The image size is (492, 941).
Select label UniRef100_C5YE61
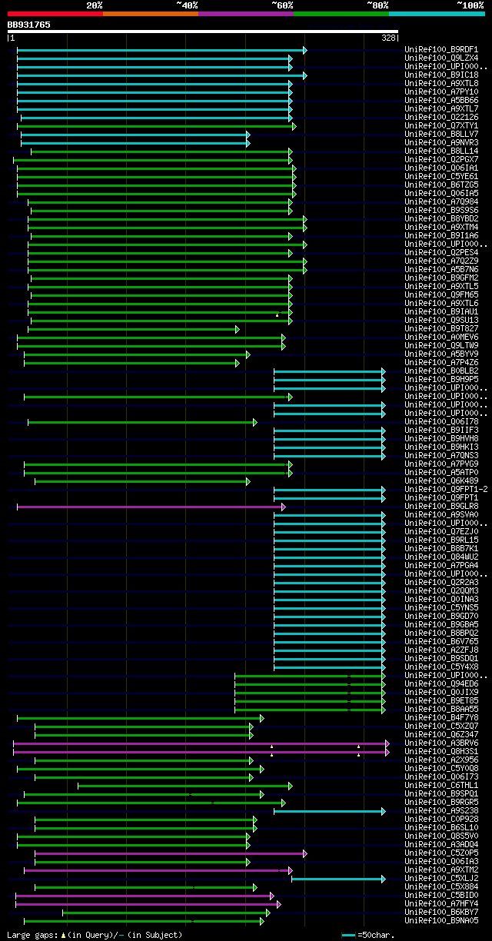[441, 177]
